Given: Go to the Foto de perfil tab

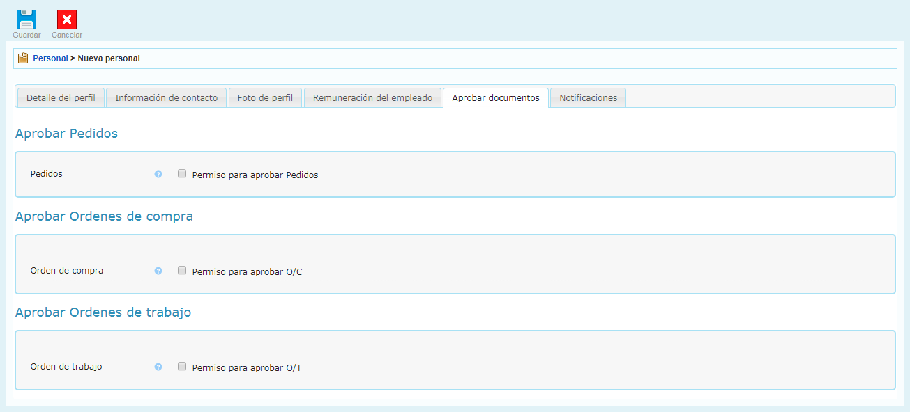Looking at the screenshot, I should 265,98.
